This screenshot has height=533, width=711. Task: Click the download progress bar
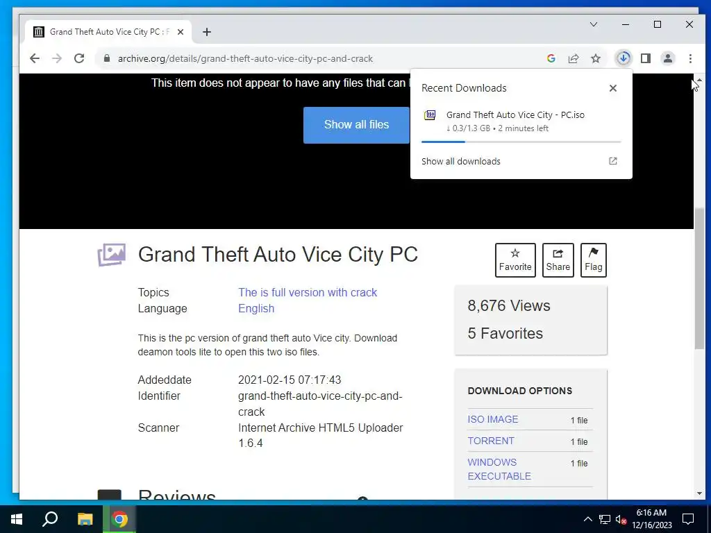[x=521, y=142]
